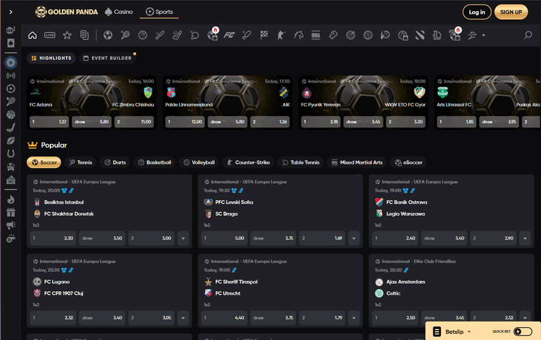541x340 pixels.
Task: Open the horseshoe icon in left sidebar
Action: pyautogui.click(x=10, y=154)
